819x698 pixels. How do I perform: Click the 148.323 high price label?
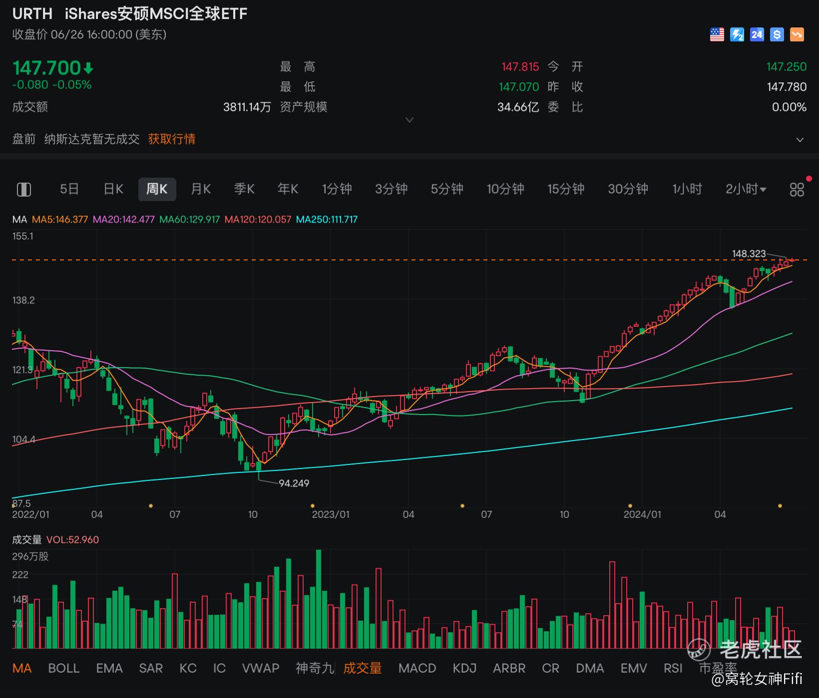749,253
